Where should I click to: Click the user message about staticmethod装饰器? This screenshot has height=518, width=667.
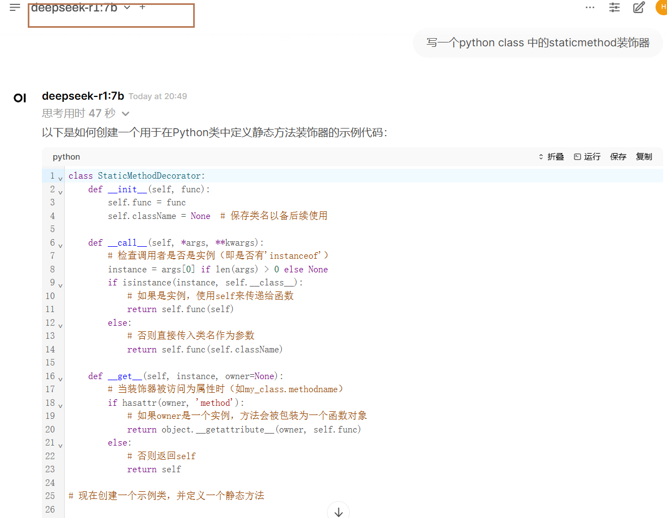[538, 43]
